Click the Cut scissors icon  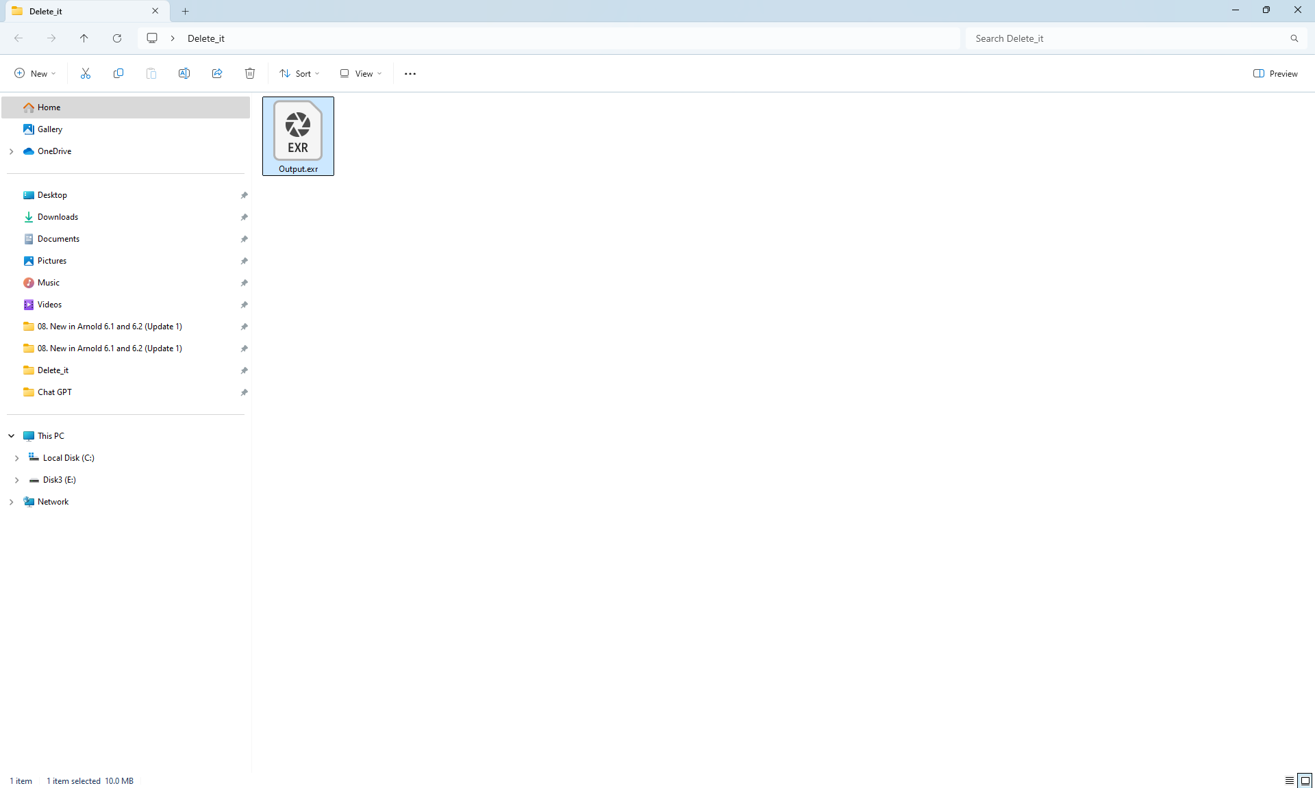tap(86, 73)
